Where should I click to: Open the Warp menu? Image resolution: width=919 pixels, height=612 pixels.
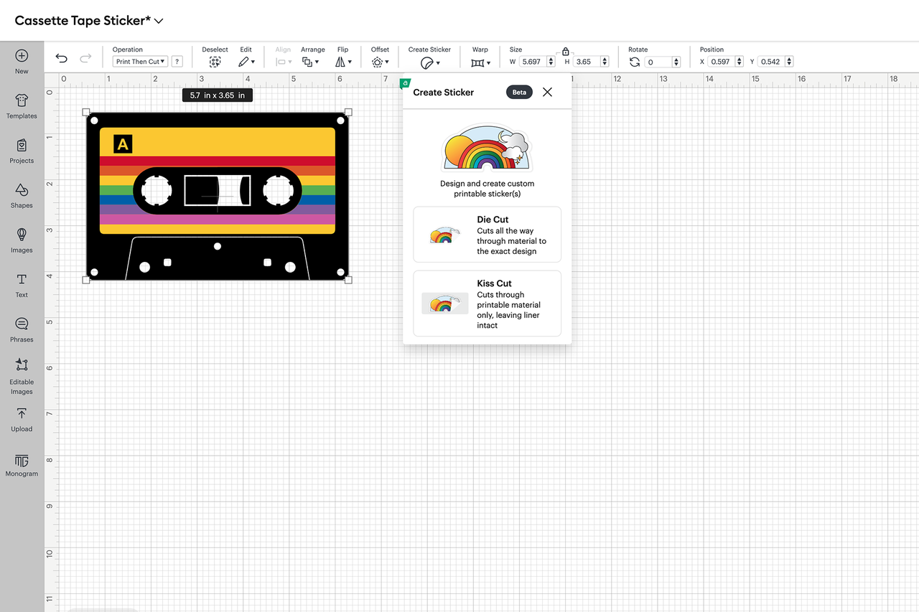point(480,62)
